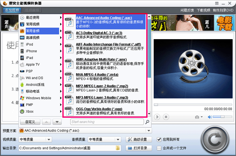Open the 下载视频 download video link
This screenshot has width=236, height=156.
[x=203, y=10]
